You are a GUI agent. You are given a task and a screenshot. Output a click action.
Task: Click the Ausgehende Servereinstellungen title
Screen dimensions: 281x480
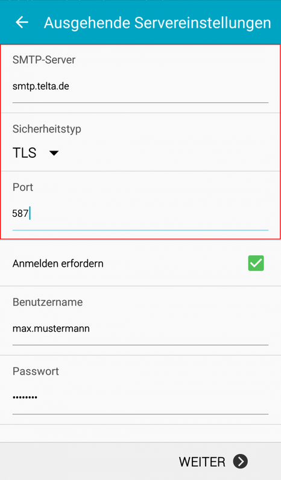(x=157, y=23)
